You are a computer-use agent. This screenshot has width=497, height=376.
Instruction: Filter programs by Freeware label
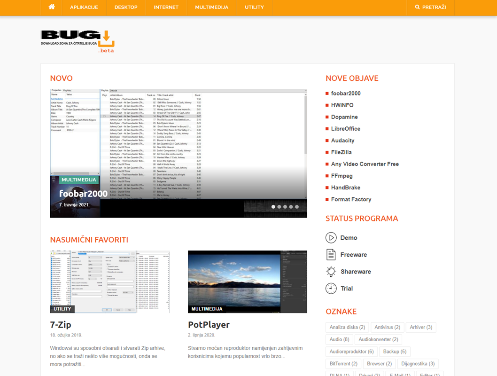354,255
